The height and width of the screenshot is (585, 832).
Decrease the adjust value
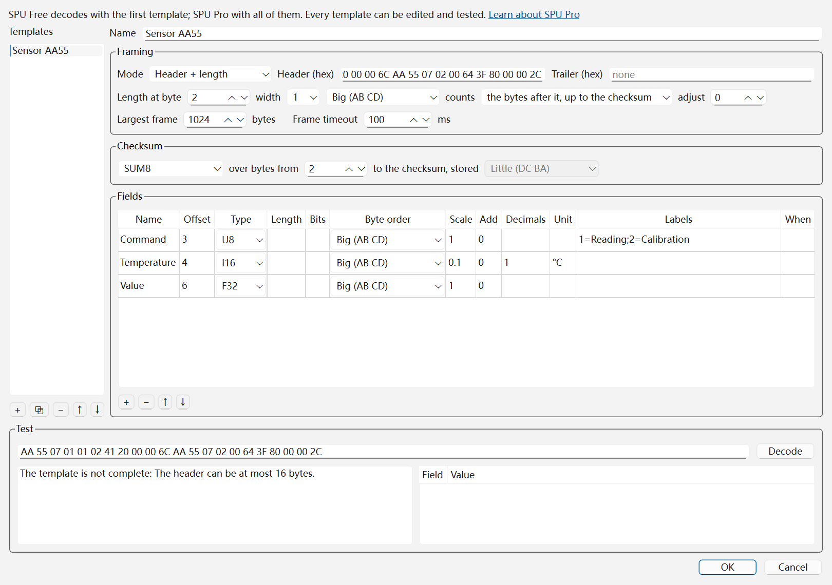pyautogui.click(x=761, y=98)
